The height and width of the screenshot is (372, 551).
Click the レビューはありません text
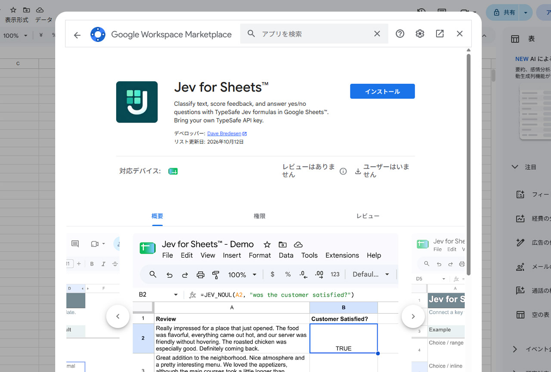(x=309, y=171)
